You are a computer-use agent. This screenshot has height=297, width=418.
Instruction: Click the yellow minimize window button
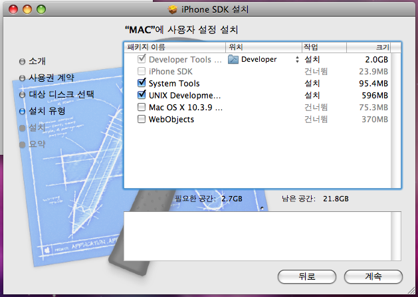pos(27,9)
